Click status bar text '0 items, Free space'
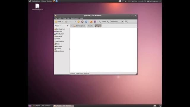Image resolution: width=190 pixels, height=107 pixels. coord(80,73)
